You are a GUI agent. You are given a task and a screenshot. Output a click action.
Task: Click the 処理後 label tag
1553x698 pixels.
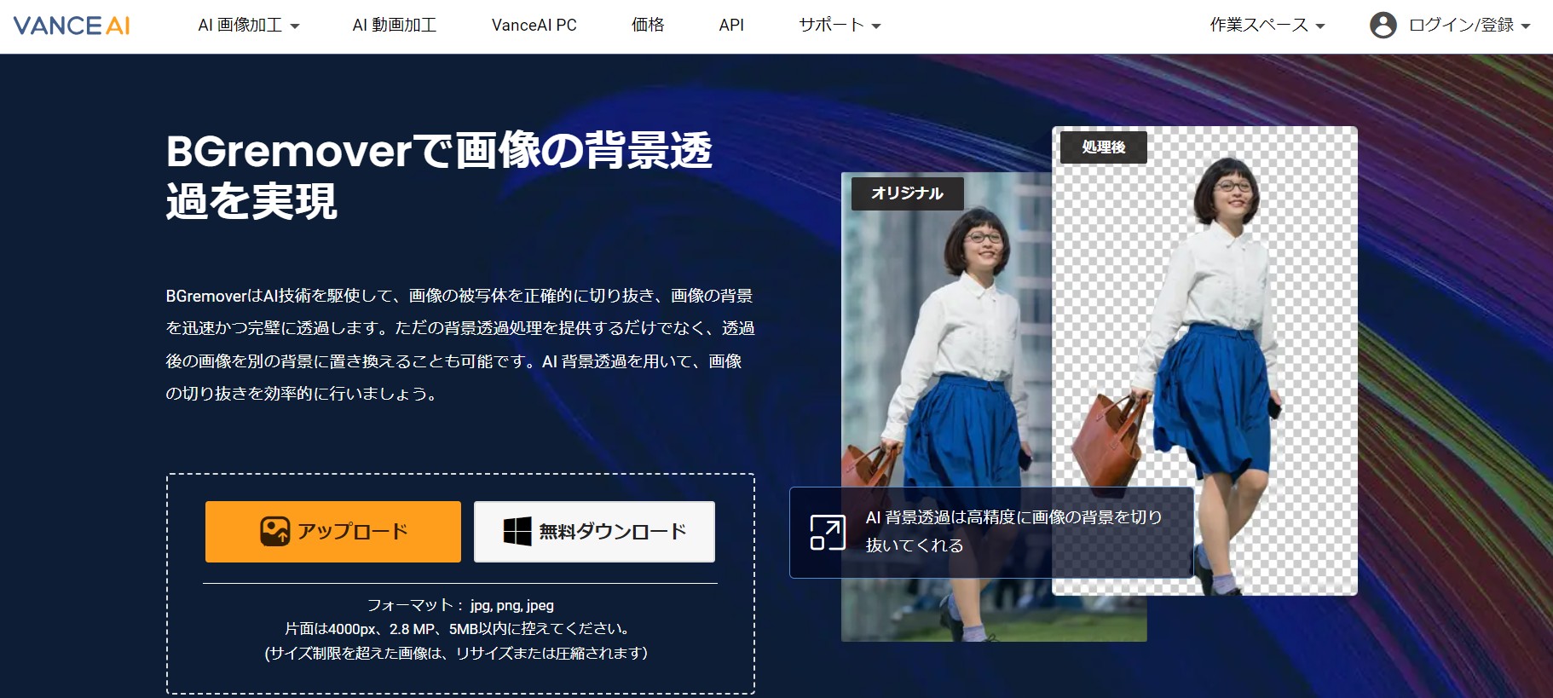click(1103, 147)
